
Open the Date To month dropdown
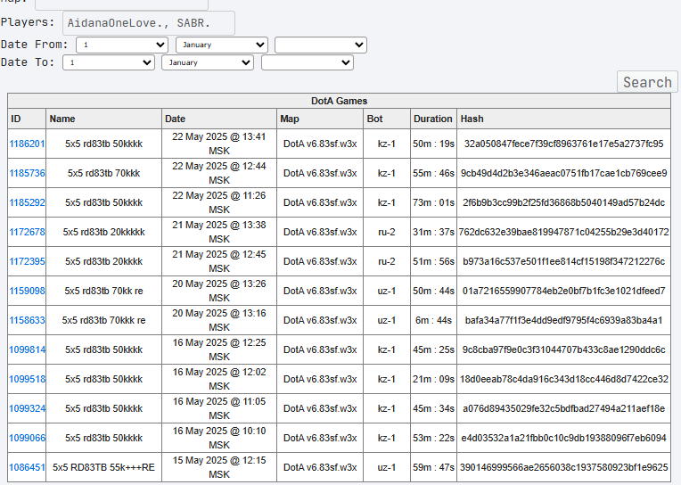pos(208,62)
